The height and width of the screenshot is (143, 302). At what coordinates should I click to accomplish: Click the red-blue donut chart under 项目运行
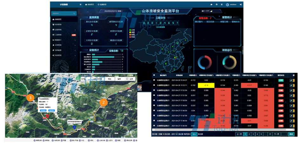pos(205,62)
